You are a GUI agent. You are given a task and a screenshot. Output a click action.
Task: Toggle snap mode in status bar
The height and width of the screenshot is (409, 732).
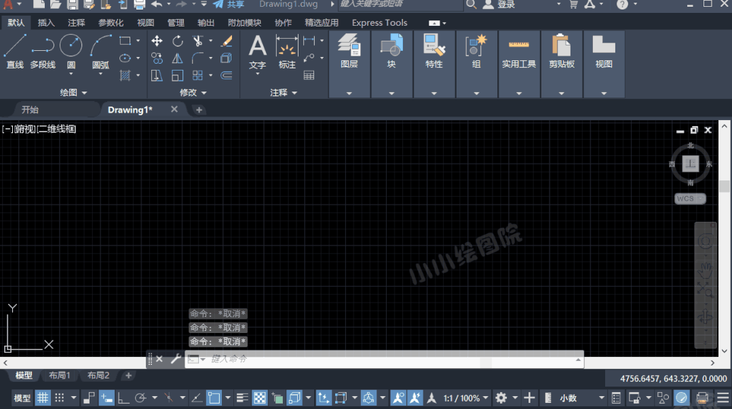coord(59,397)
